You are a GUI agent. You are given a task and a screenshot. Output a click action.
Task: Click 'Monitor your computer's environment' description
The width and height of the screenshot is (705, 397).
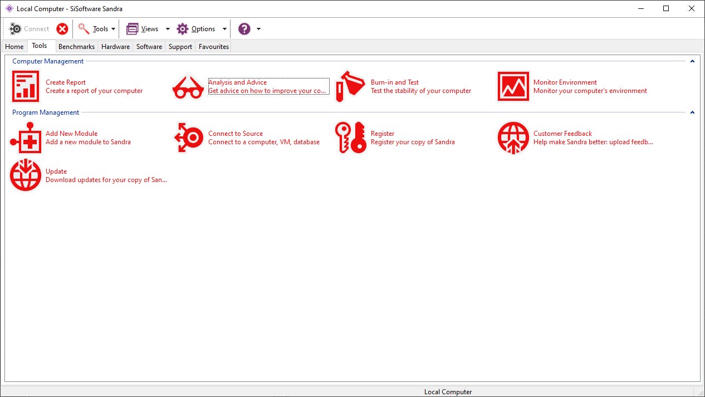coord(590,91)
